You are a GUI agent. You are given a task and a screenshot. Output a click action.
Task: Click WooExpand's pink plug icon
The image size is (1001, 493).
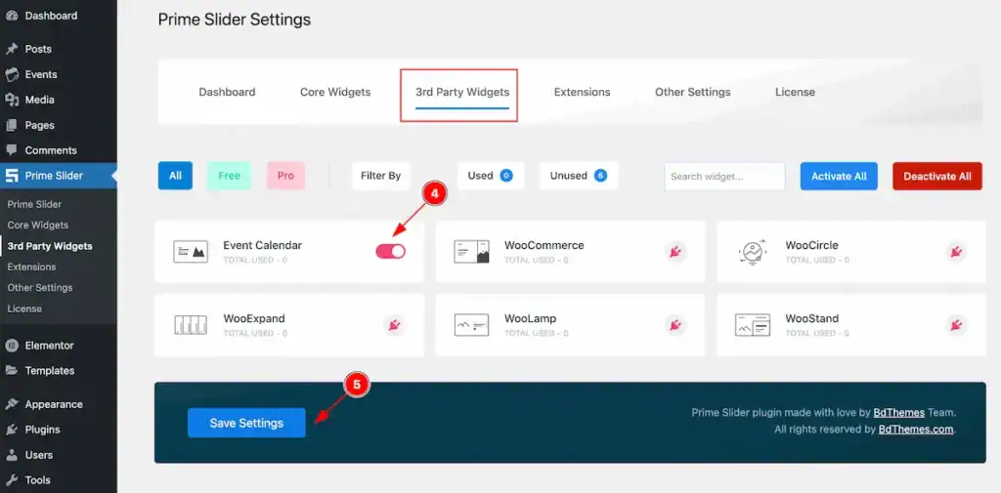pyautogui.click(x=395, y=325)
